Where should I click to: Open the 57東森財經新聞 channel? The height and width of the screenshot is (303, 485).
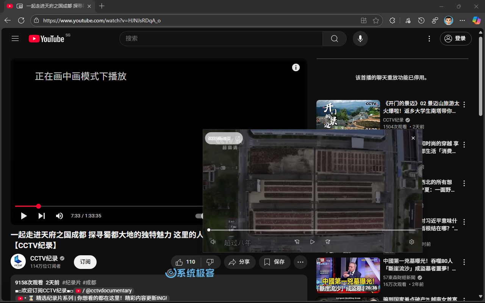pyautogui.click(x=399, y=278)
